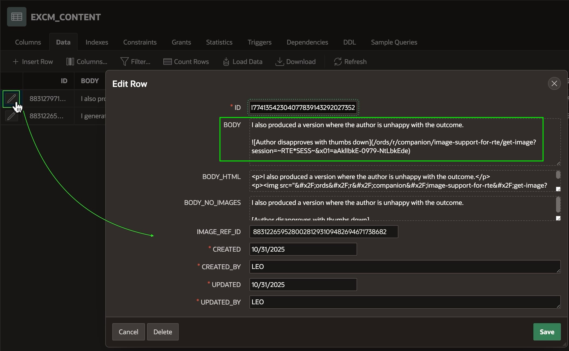The image size is (569, 351).
Task: Switch to the Columns tab
Action: point(28,42)
